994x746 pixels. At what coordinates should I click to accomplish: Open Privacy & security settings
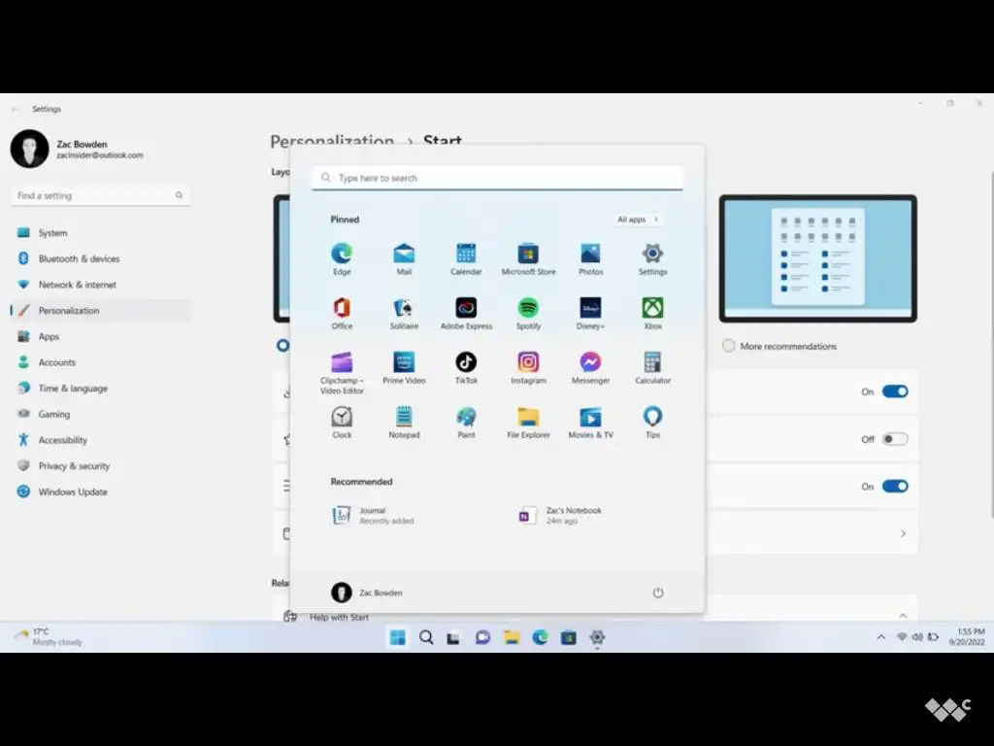(x=101, y=466)
